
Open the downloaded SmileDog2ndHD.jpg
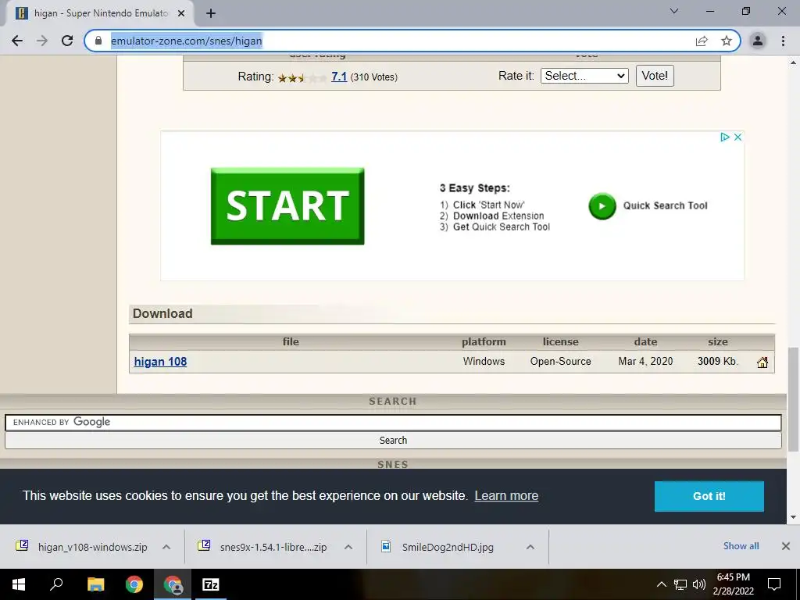coord(448,547)
